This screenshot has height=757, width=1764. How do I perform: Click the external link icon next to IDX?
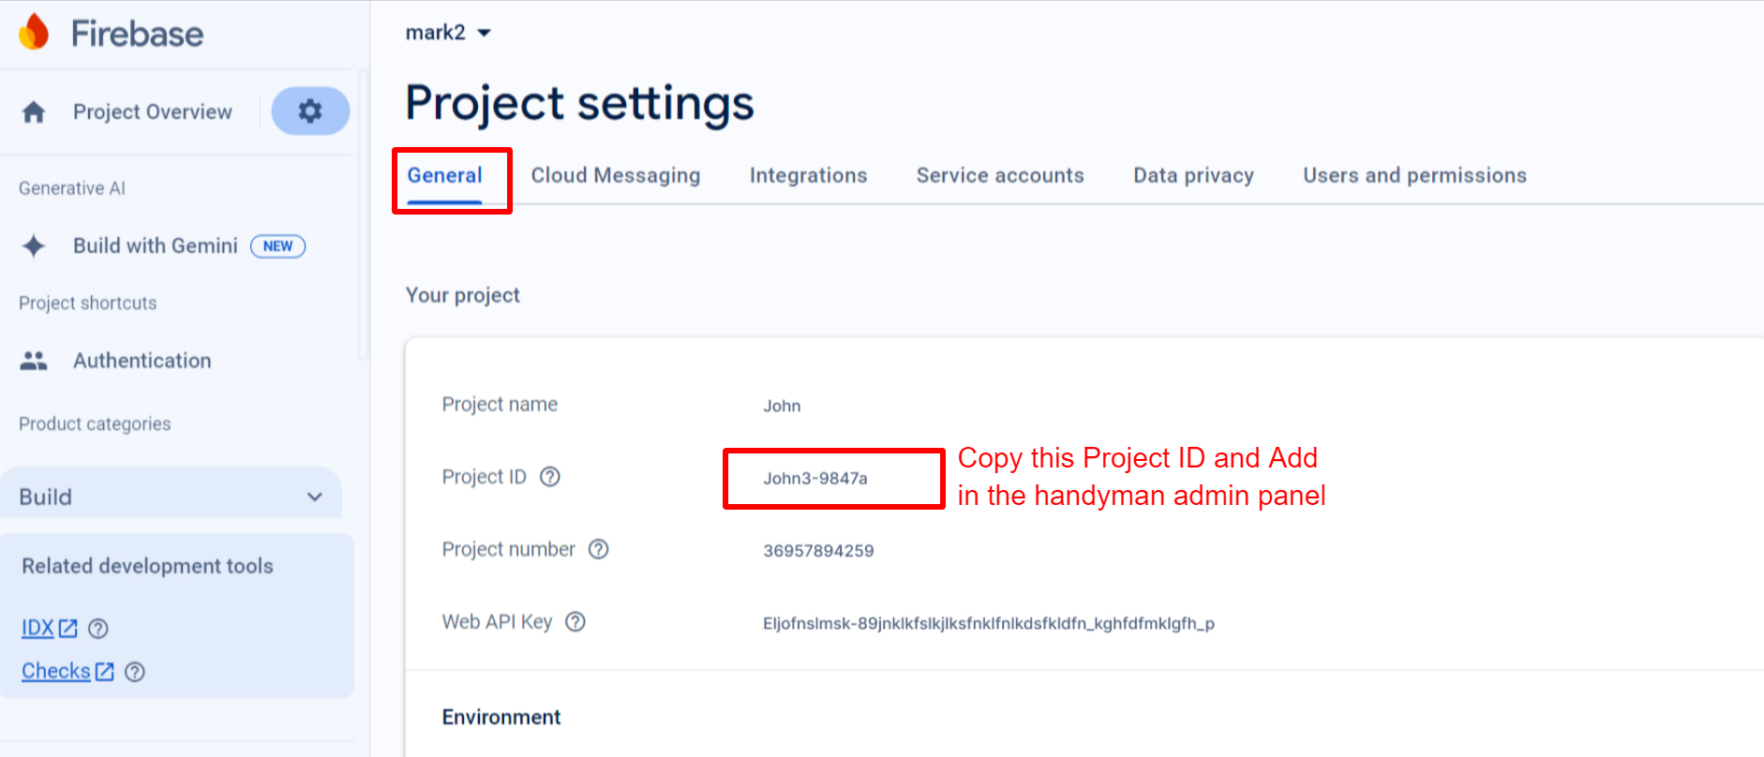coord(68,629)
